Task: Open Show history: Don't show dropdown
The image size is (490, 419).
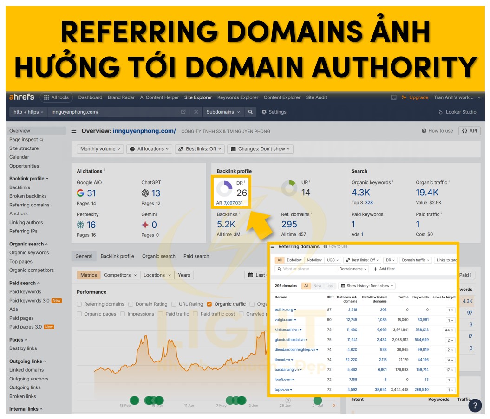Action: (367, 286)
